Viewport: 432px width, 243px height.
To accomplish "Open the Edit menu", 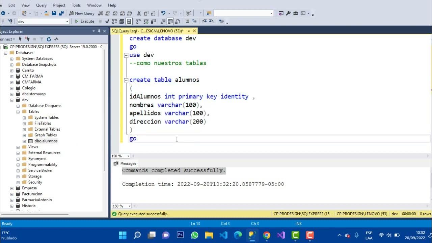I will pos(11,5).
